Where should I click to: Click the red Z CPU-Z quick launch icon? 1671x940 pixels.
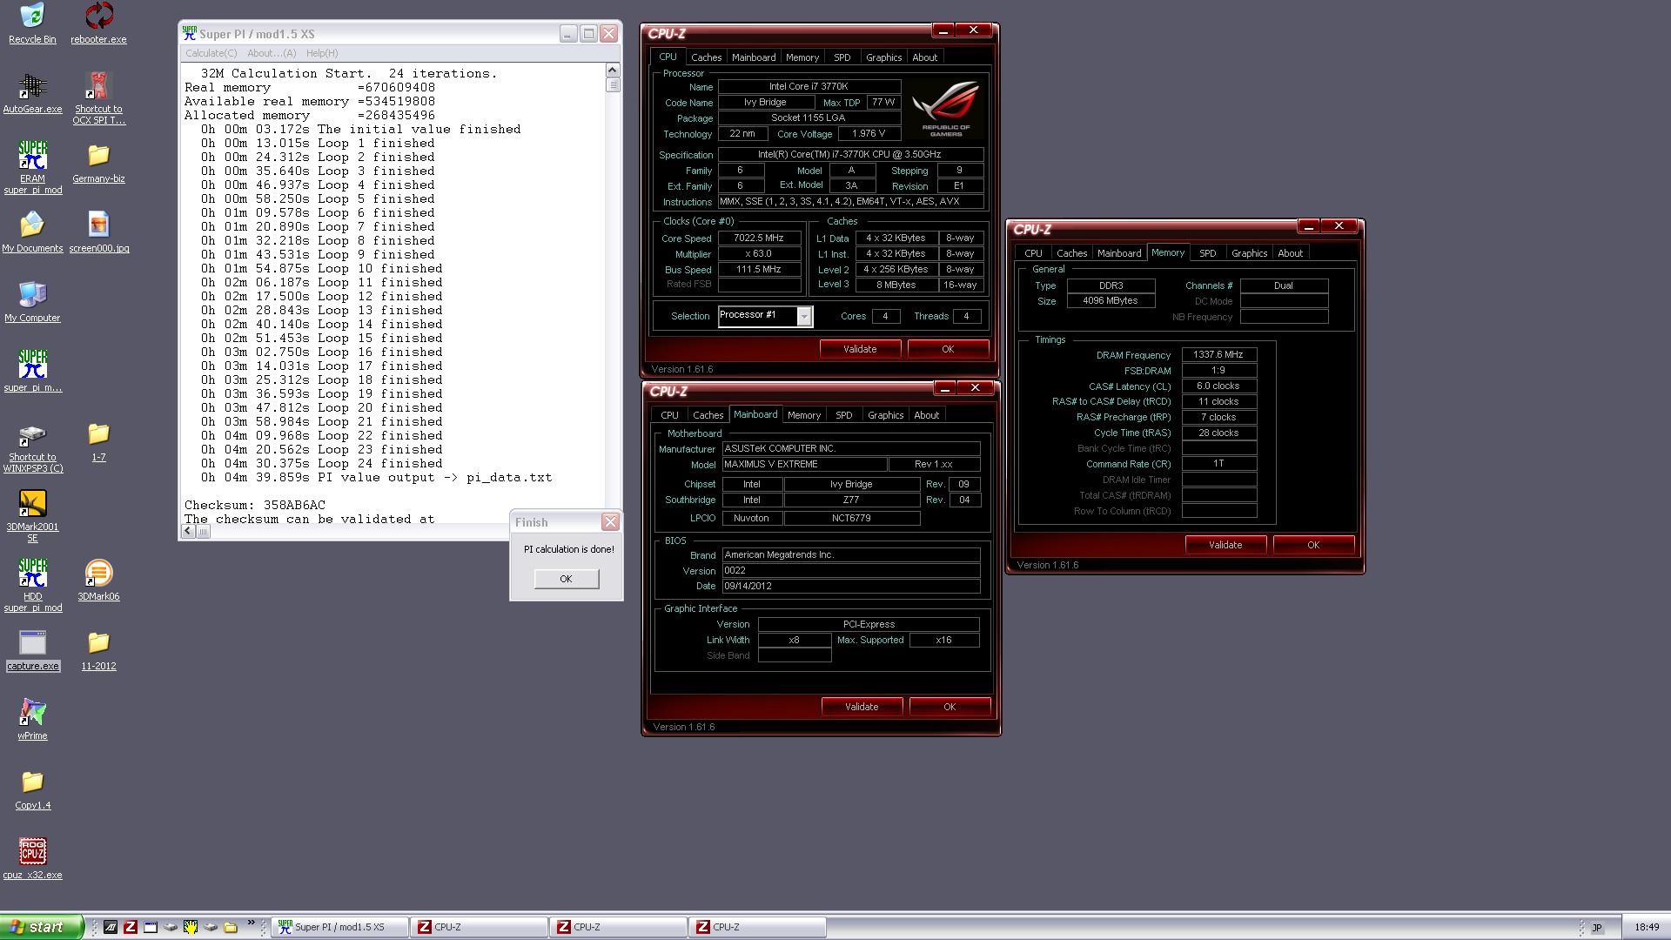[131, 927]
